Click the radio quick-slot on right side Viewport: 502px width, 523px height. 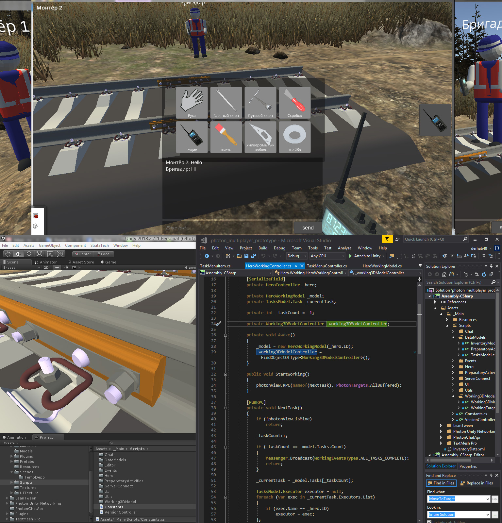tap(435, 120)
